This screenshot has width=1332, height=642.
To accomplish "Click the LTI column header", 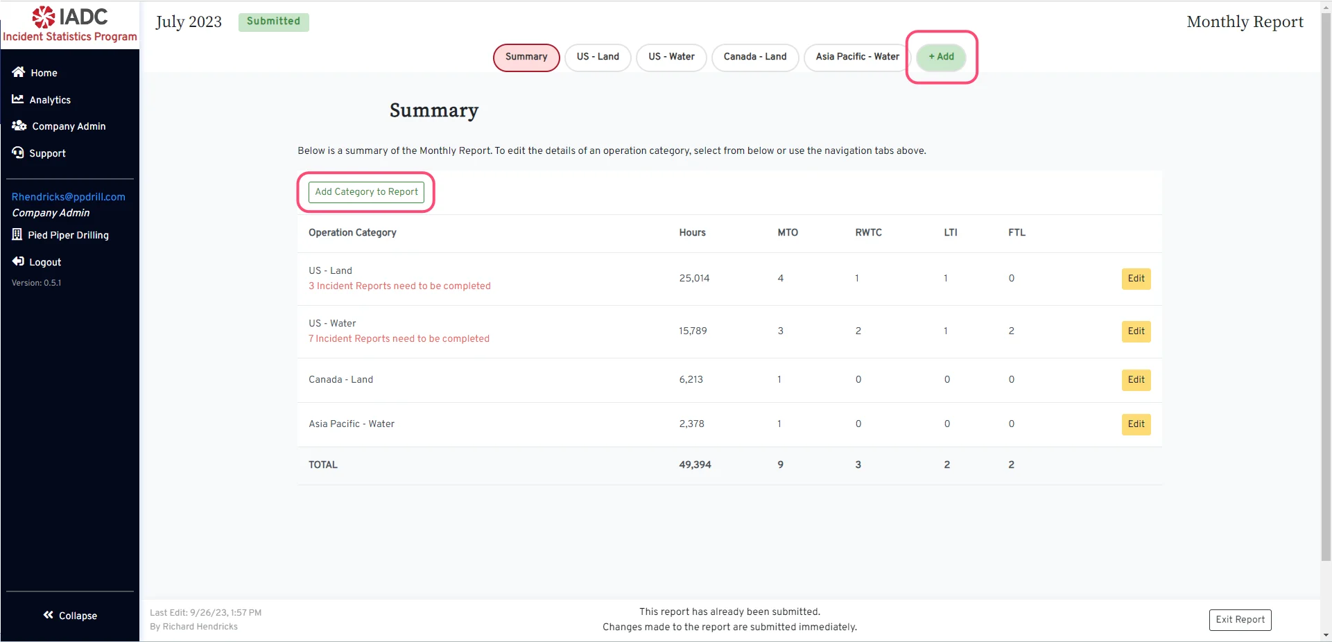I will [x=950, y=233].
